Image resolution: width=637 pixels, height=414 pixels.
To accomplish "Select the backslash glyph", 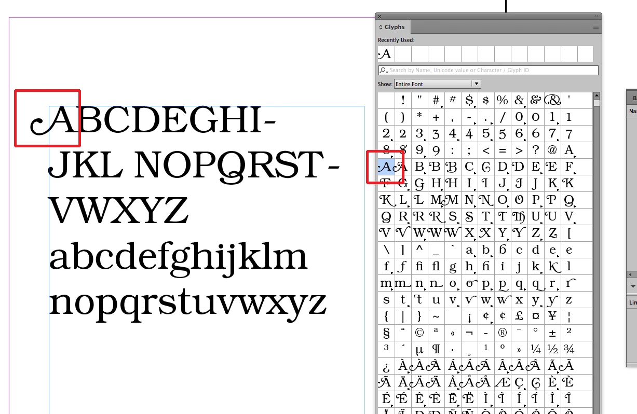I will tap(386, 250).
